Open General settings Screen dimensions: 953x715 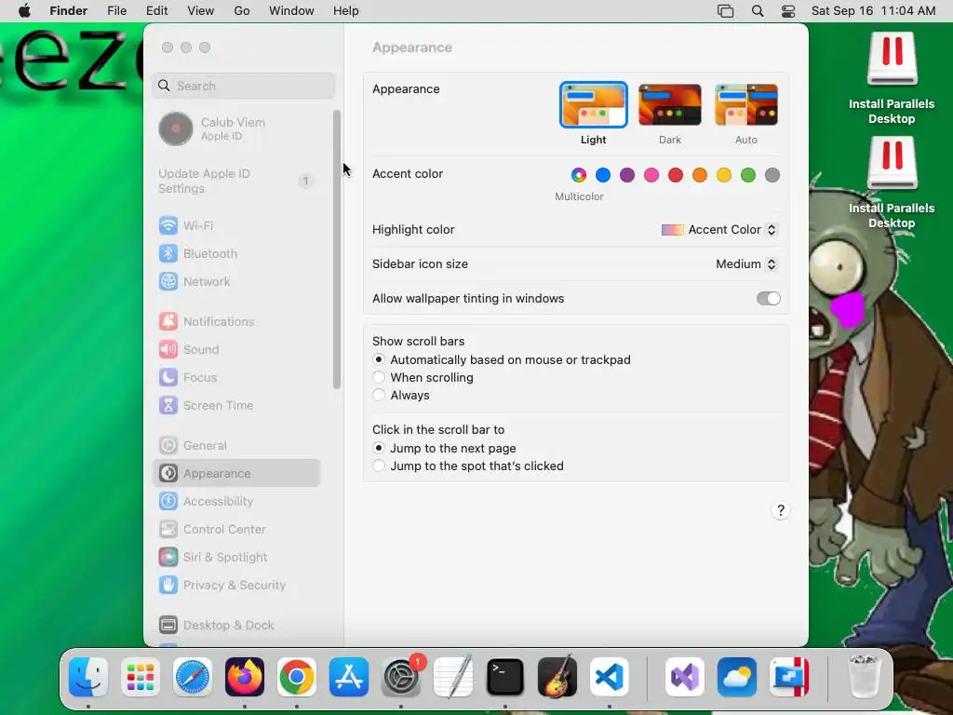click(x=235, y=446)
